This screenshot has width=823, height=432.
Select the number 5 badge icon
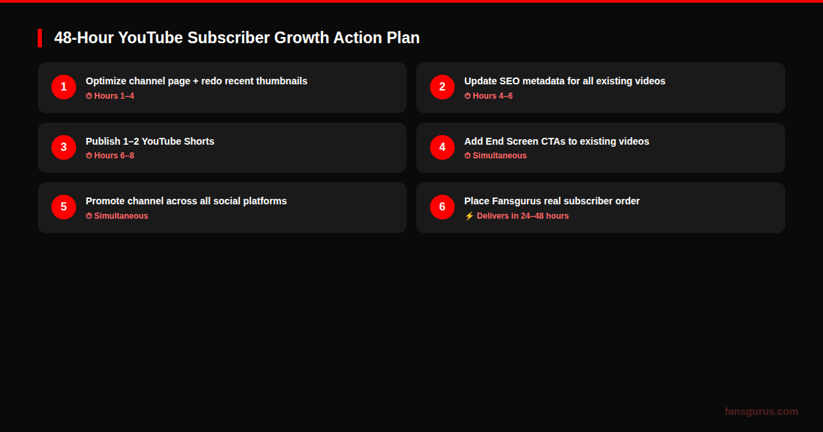point(64,207)
